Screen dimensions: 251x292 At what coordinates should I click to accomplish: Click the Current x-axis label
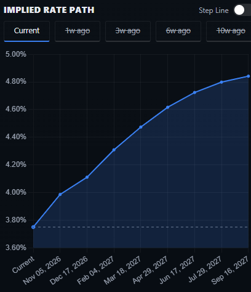(23, 264)
